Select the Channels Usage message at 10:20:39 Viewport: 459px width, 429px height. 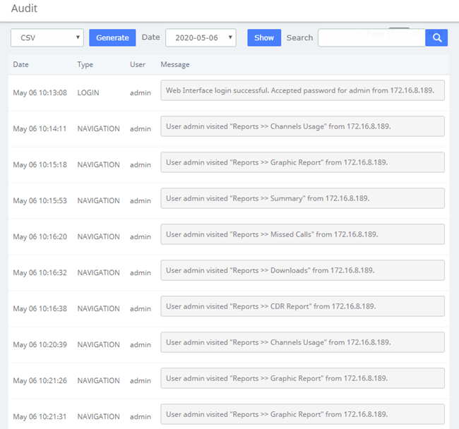click(x=303, y=342)
